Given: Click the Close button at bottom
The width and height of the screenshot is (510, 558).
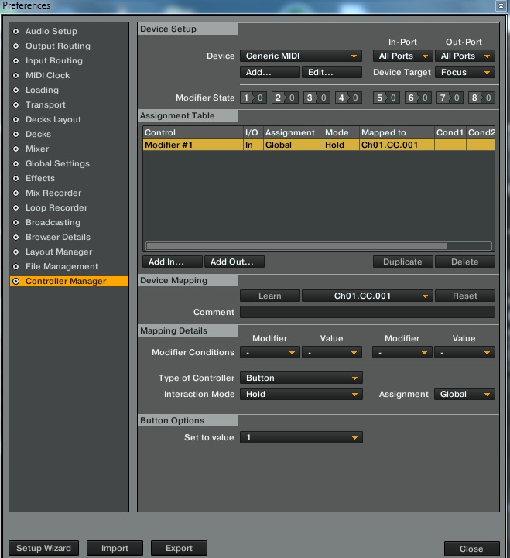Looking at the screenshot, I should (x=471, y=549).
